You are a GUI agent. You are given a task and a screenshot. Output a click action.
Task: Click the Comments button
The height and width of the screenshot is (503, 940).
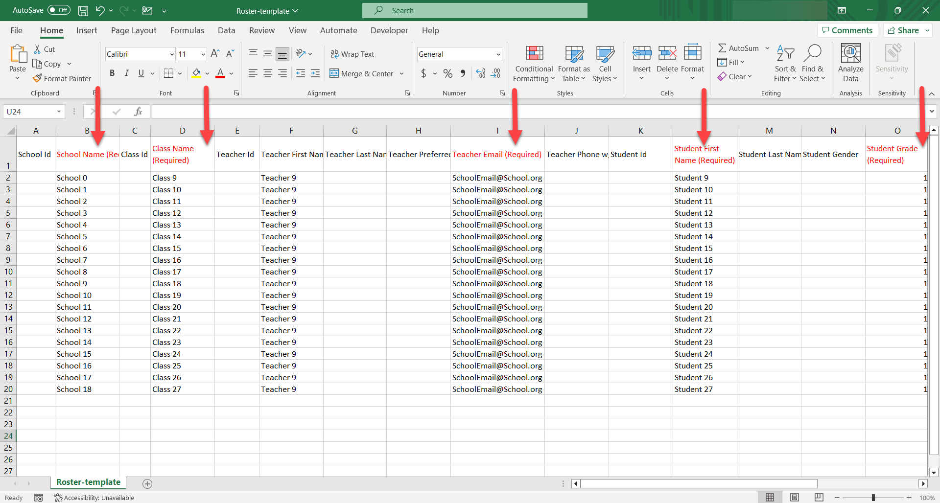point(847,30)
